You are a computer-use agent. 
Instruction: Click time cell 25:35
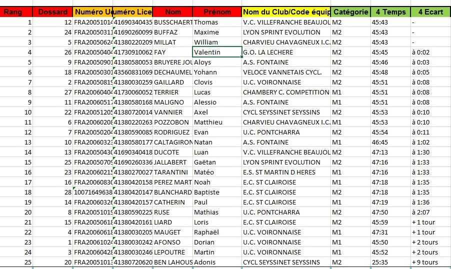(390, 262)
